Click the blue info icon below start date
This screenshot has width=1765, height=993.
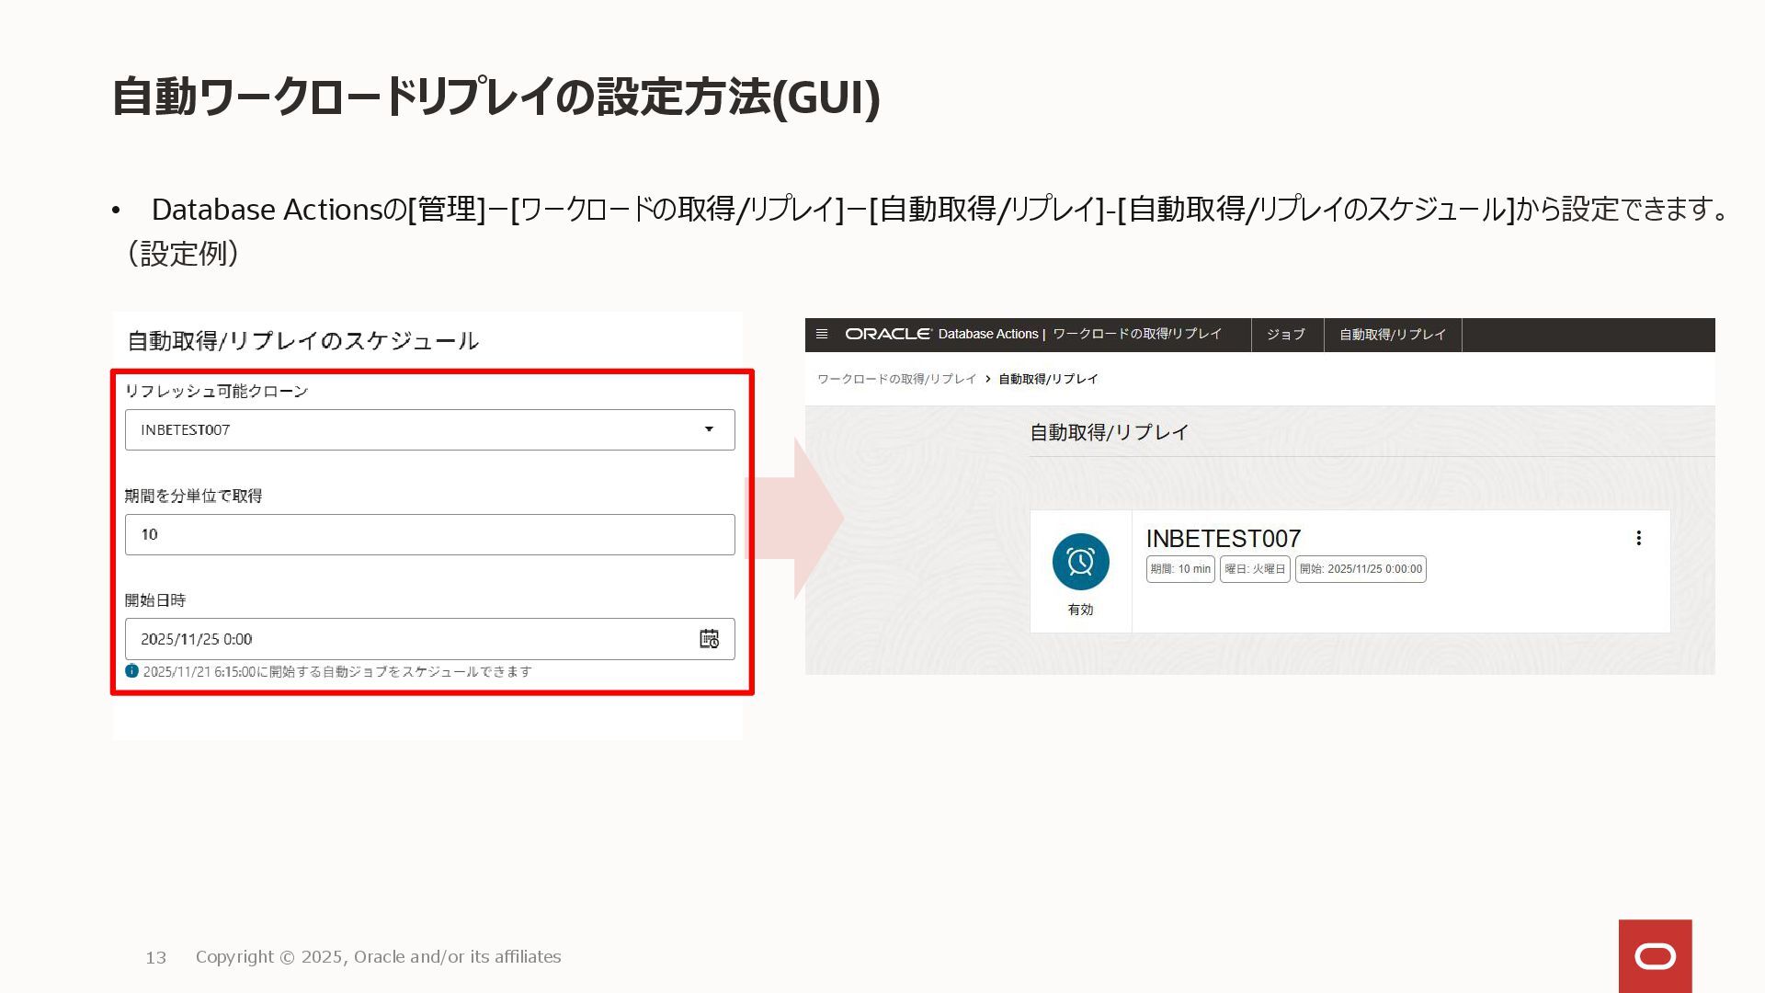tap(131, 671)
